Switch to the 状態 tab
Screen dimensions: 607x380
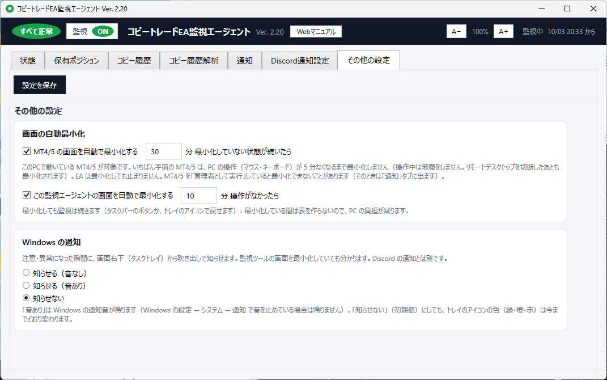click(27, 61)
